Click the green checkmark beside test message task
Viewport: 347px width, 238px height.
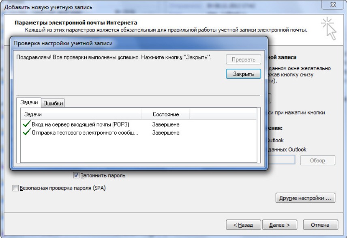[x=27, y=132]
